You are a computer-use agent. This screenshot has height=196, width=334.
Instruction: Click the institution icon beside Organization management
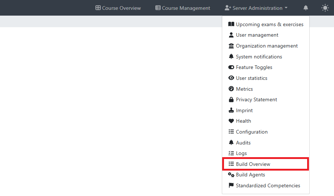click(x=231, y=46)
